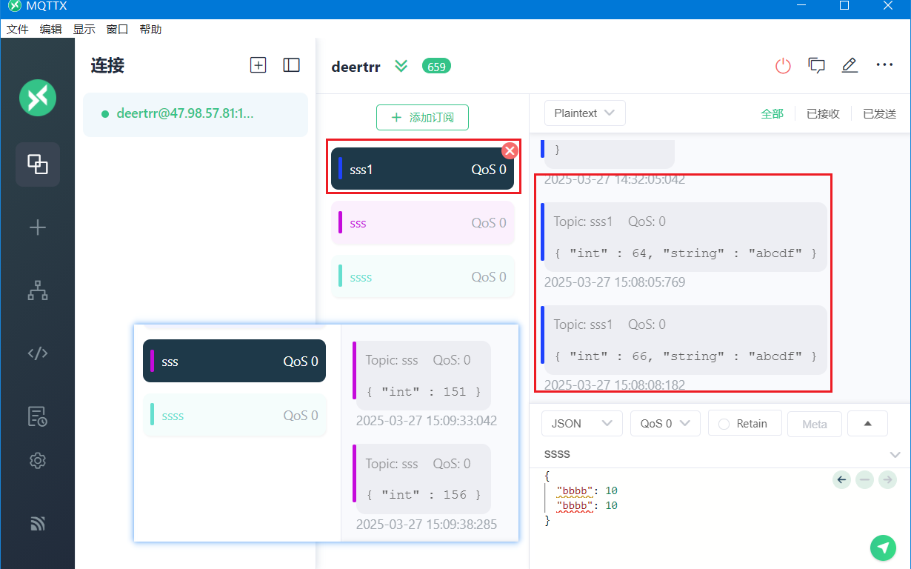The width and height of the screenshot is (911, 569).
Task: Open the Viewer tree icon
Action: point(38,291)
